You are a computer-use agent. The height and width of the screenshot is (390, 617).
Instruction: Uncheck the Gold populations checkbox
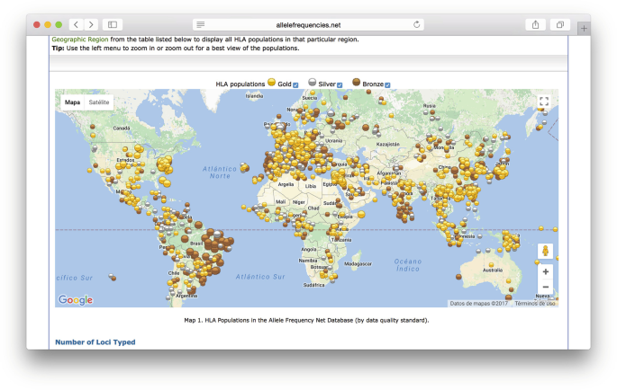coord(295,84)
